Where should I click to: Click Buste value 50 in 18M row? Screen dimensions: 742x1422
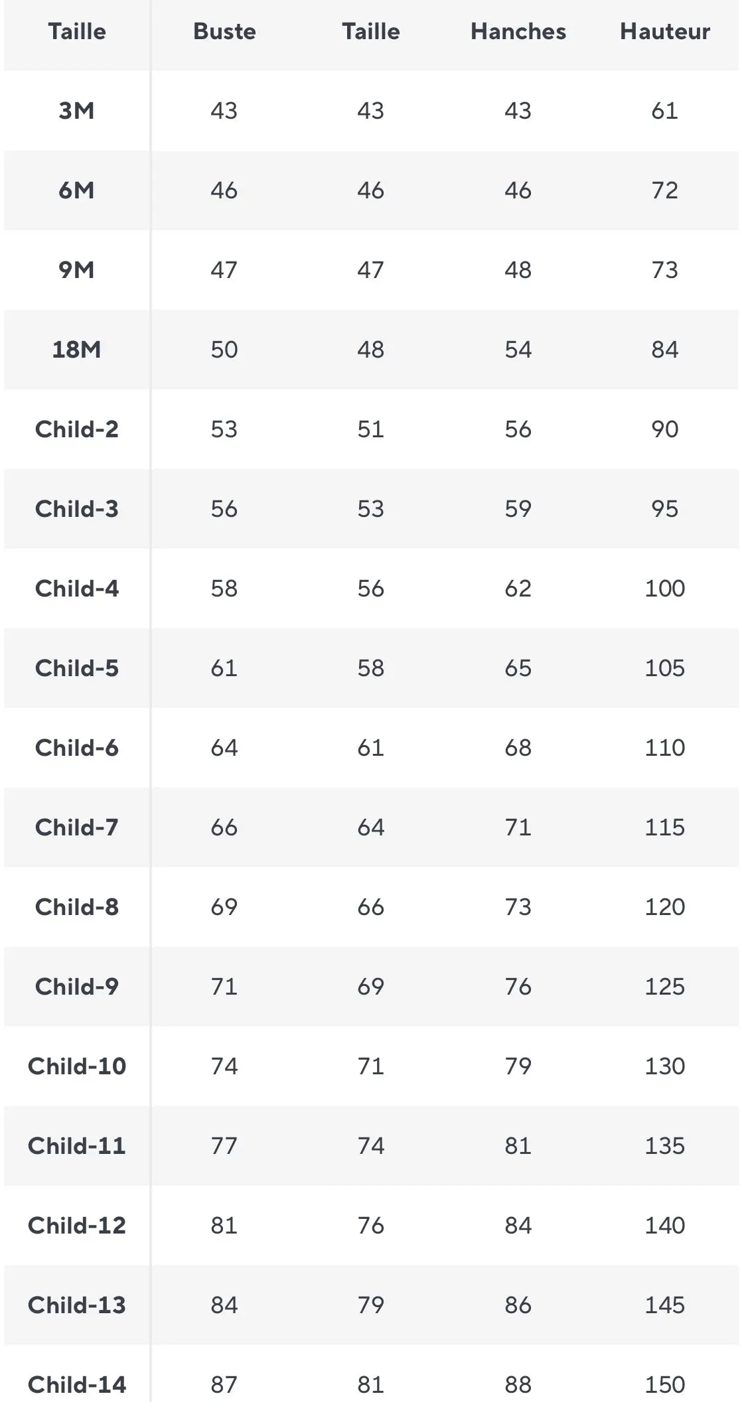224,349
